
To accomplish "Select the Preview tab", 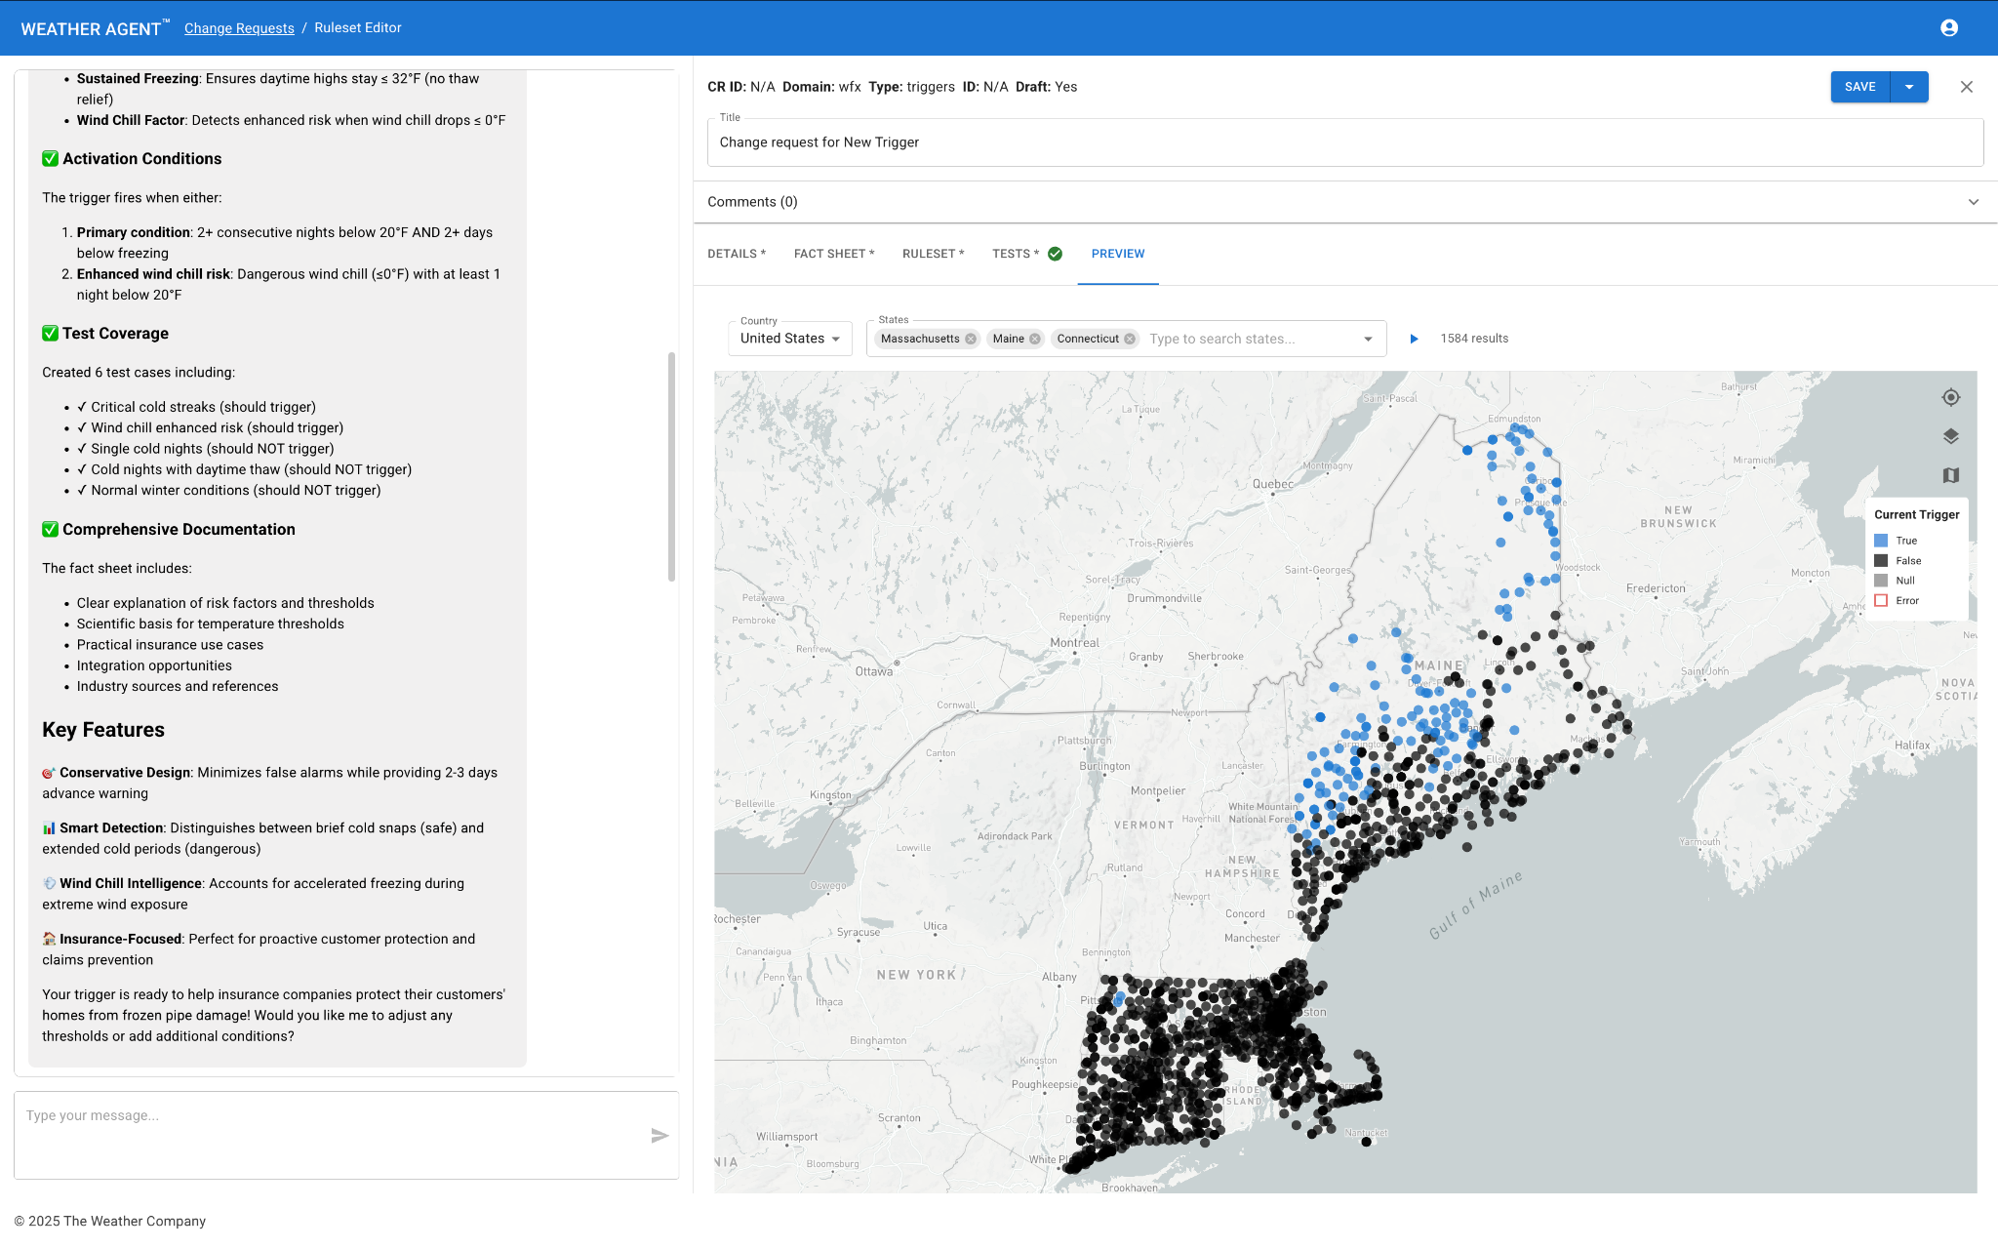I will point(1118,254).
